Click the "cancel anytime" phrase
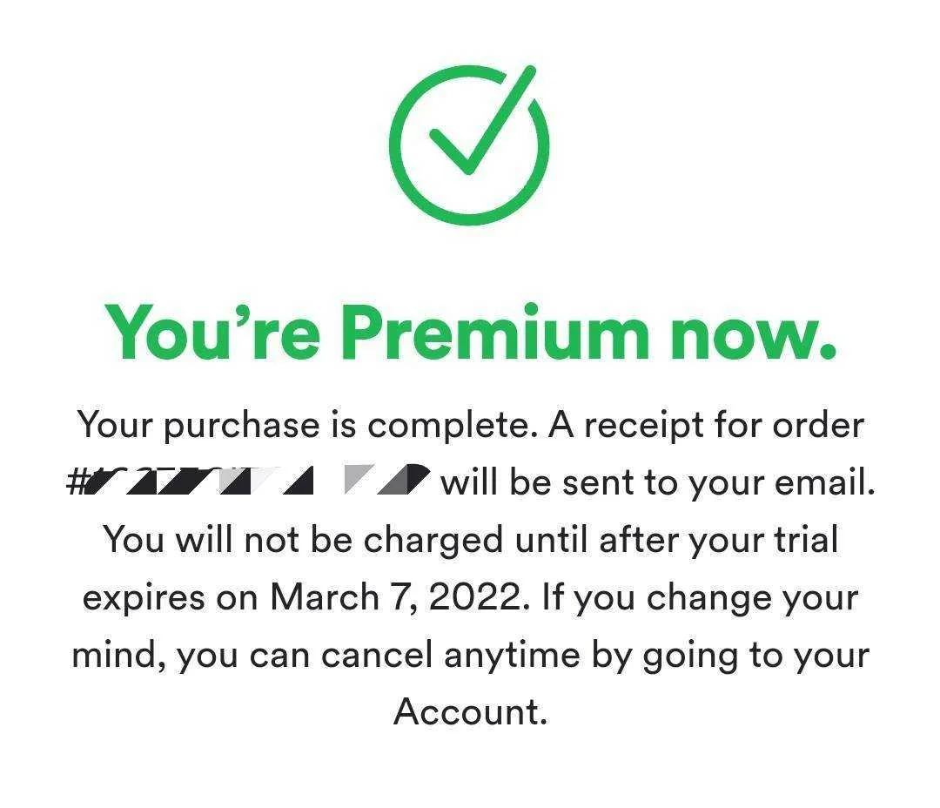 pos(450,655)
